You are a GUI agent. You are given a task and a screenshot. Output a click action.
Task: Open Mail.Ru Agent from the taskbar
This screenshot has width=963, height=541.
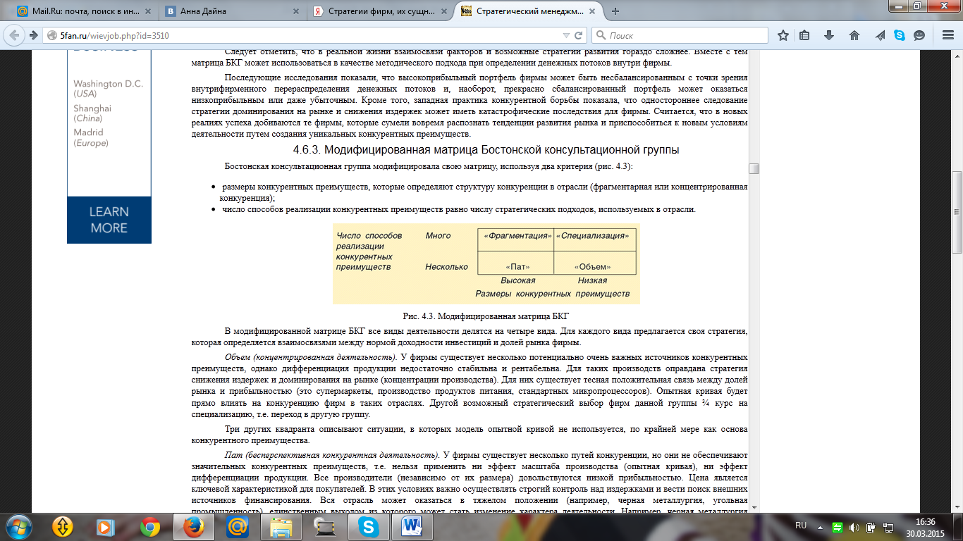(x=238, y=526)
